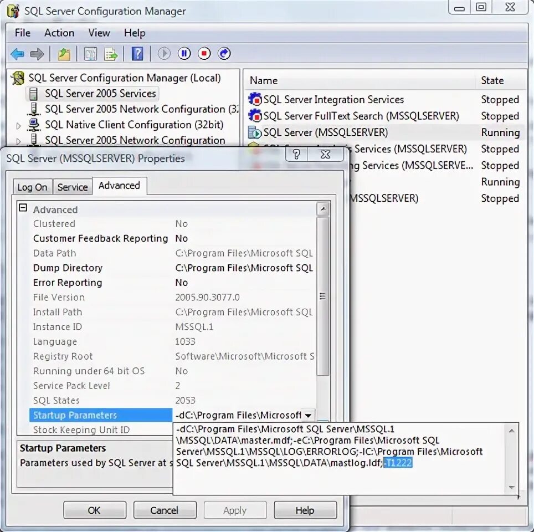Click the Forward arrow toolbar icon
This screenshot has width=534, height=532.
tap(37, 54)
